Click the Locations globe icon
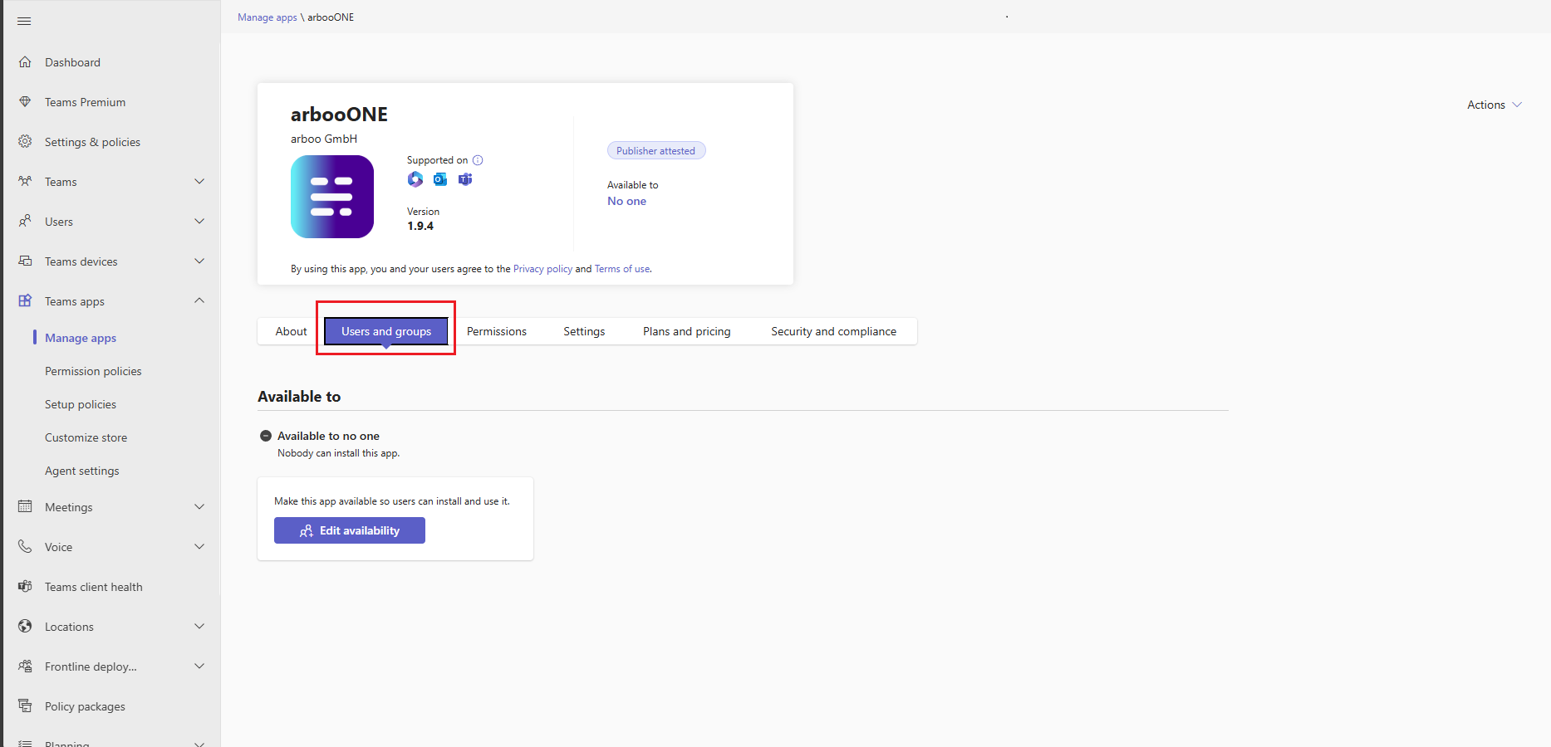Screen dimensions: 1551x747 (25, 627)
